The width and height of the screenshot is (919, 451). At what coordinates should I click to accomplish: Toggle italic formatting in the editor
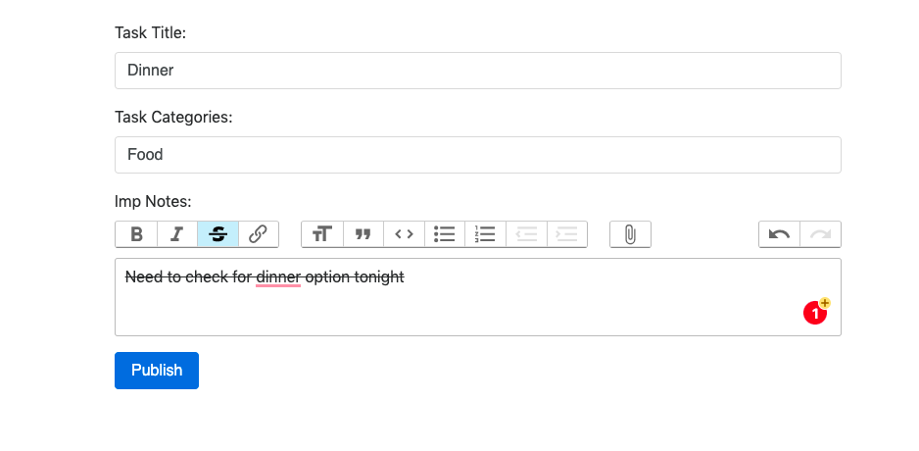(177, 234)
